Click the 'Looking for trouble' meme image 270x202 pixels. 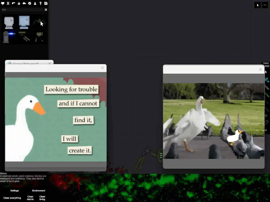click(56, 119)
